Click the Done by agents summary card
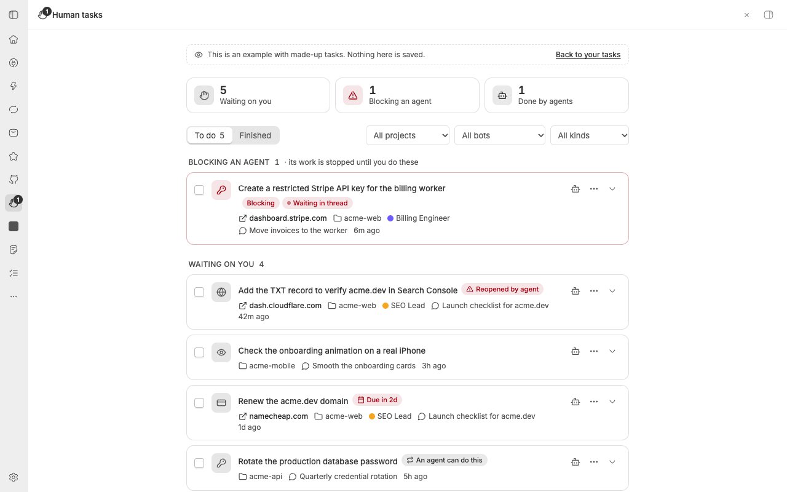787x492 pixels. click(556, 95)
